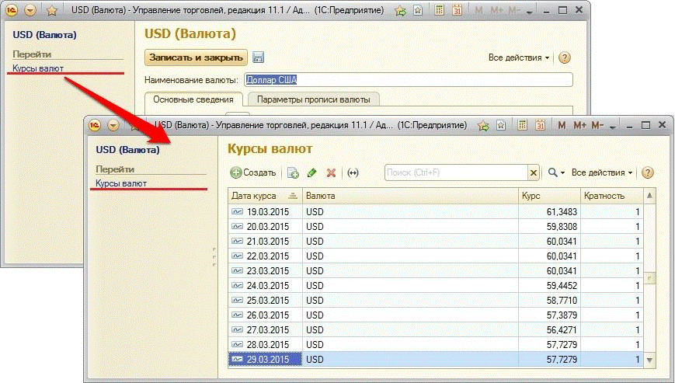Screen dimensions: 675x383
Task: Open the round dropdown menu in back window titlebar
Action: click(30, 10)
